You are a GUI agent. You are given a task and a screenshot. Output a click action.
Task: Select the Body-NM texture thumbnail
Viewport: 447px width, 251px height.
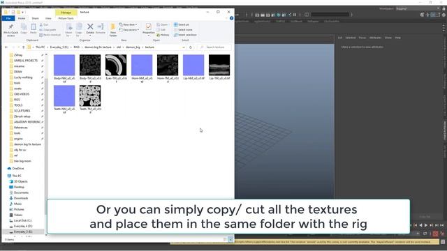(64, 65)
